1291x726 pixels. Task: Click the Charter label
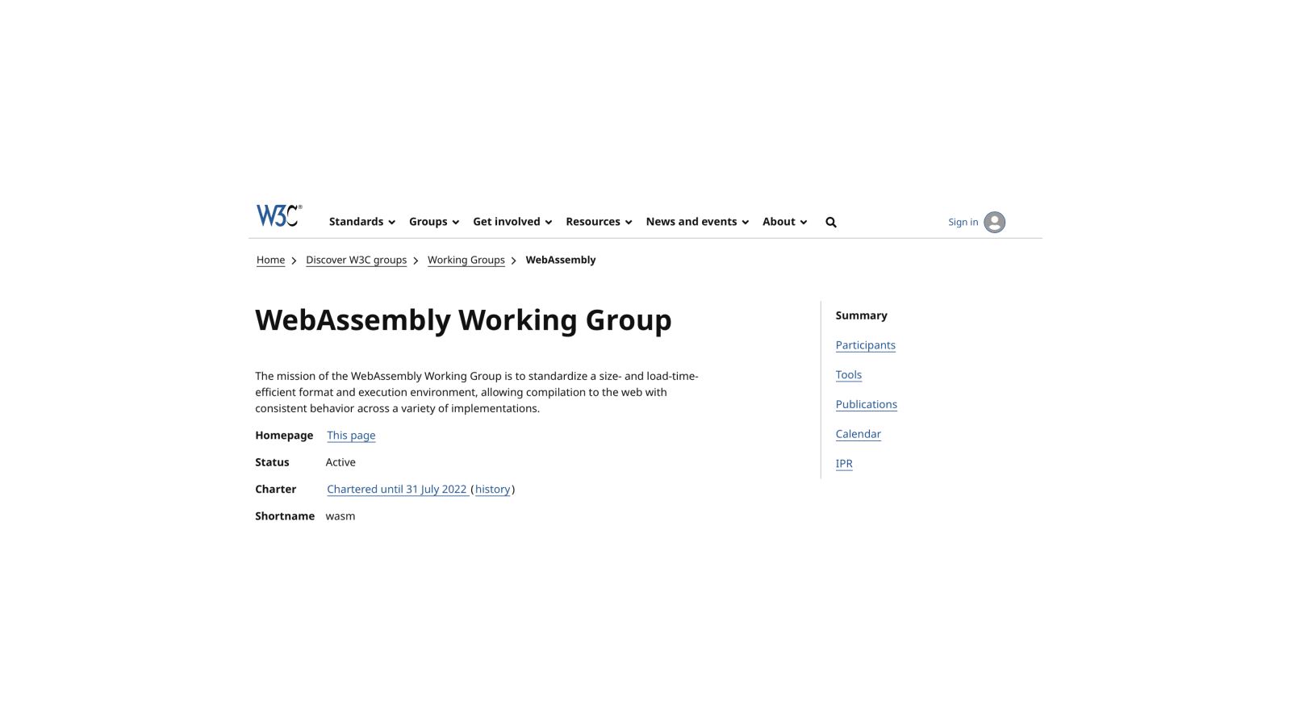275,490
